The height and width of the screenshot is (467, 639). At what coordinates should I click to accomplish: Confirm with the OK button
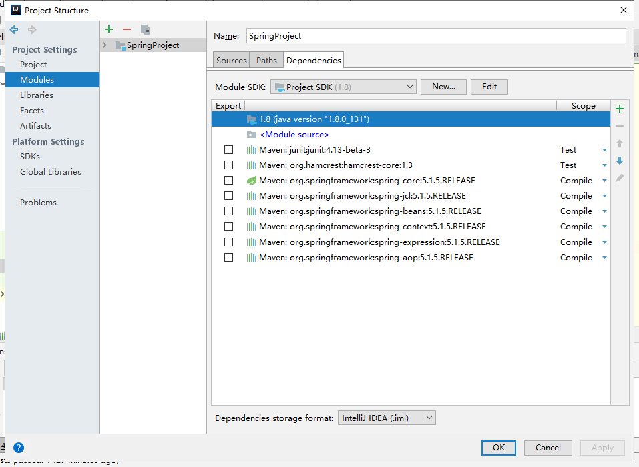498,448
